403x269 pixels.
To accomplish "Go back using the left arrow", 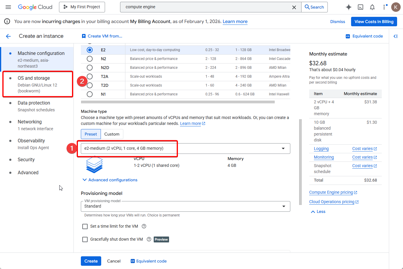I will pos(8,36).
